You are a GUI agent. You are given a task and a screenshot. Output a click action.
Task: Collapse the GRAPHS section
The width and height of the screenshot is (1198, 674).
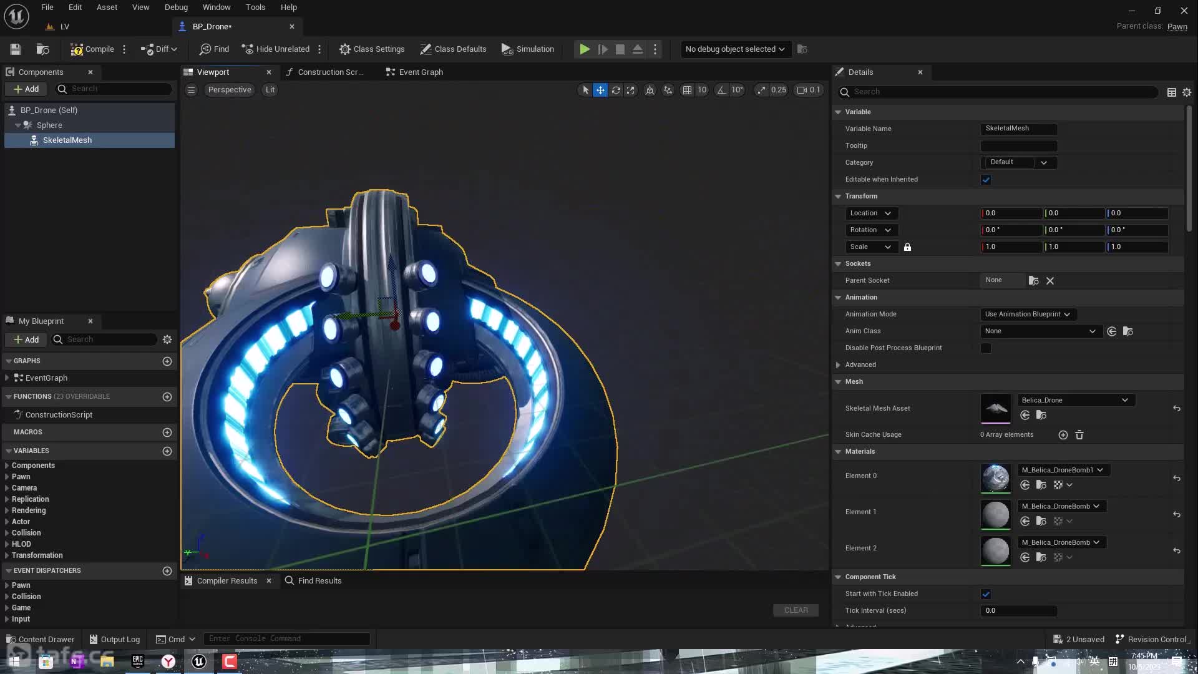9,361
